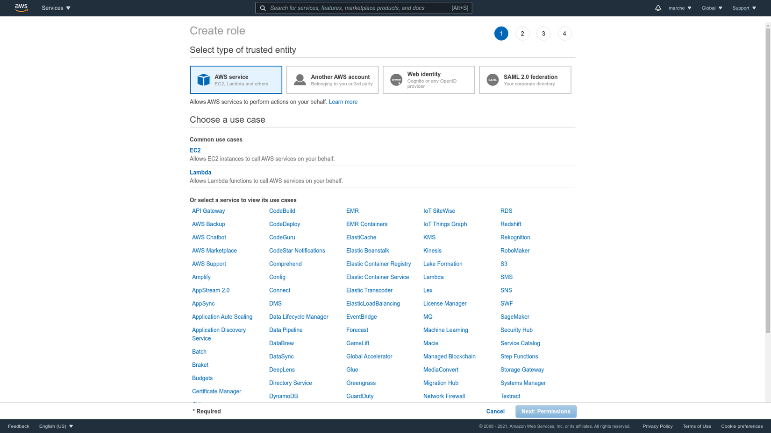This screenshot has width=771, height=433.
Task: Click the Web identity www icon
Action: click(x=396, y=80)
